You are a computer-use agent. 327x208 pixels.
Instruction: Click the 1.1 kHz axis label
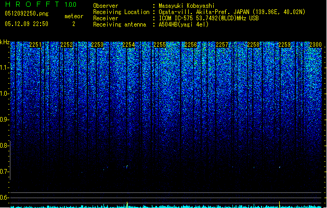click(4, 68)
